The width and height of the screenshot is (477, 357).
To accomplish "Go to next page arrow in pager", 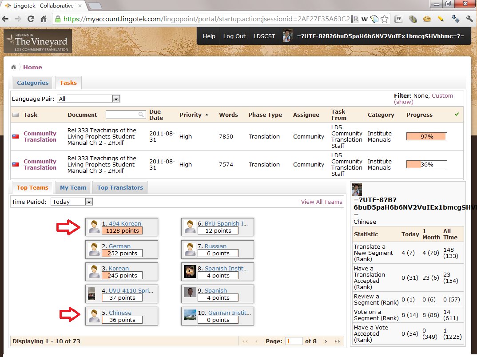I will 326,341.
